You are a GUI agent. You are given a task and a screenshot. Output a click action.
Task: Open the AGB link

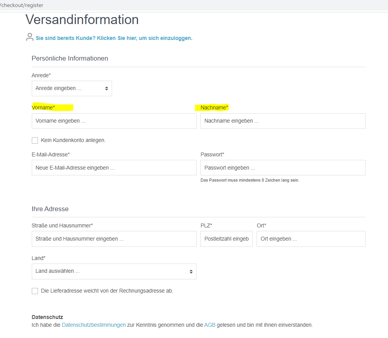210,325
